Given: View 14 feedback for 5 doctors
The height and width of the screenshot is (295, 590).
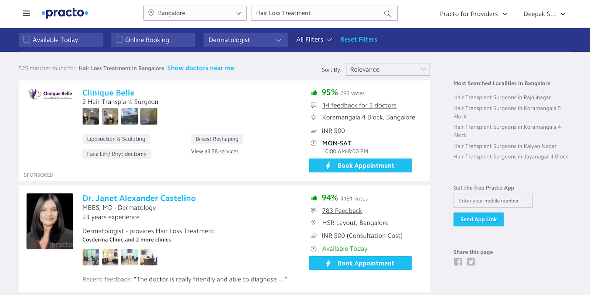Looking at the screenshot, I should pos(359,105).
